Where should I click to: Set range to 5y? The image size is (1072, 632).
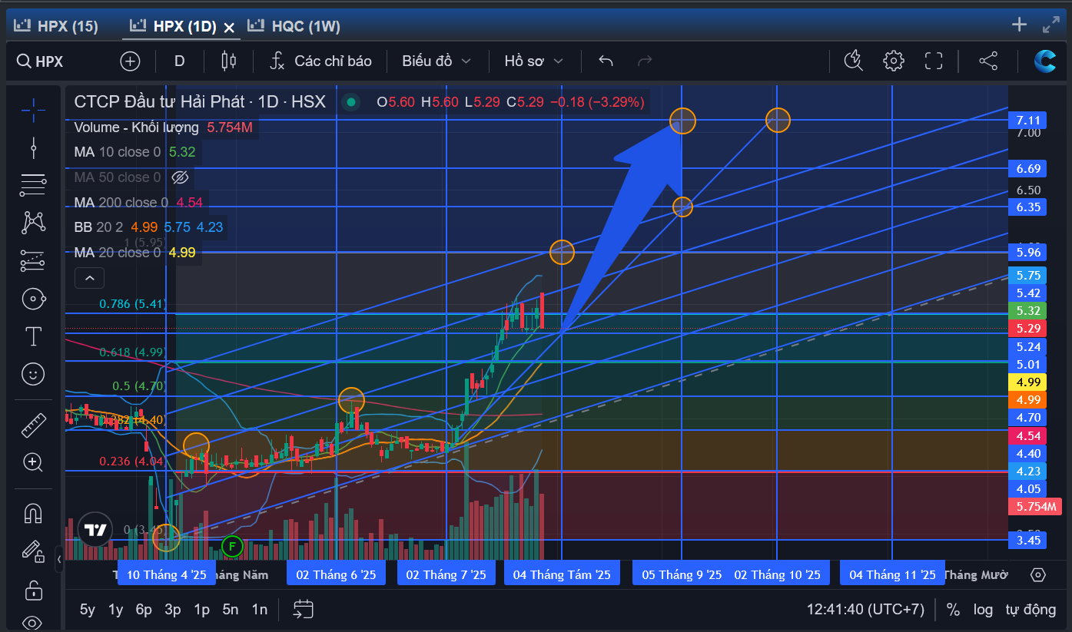(88, 610)
